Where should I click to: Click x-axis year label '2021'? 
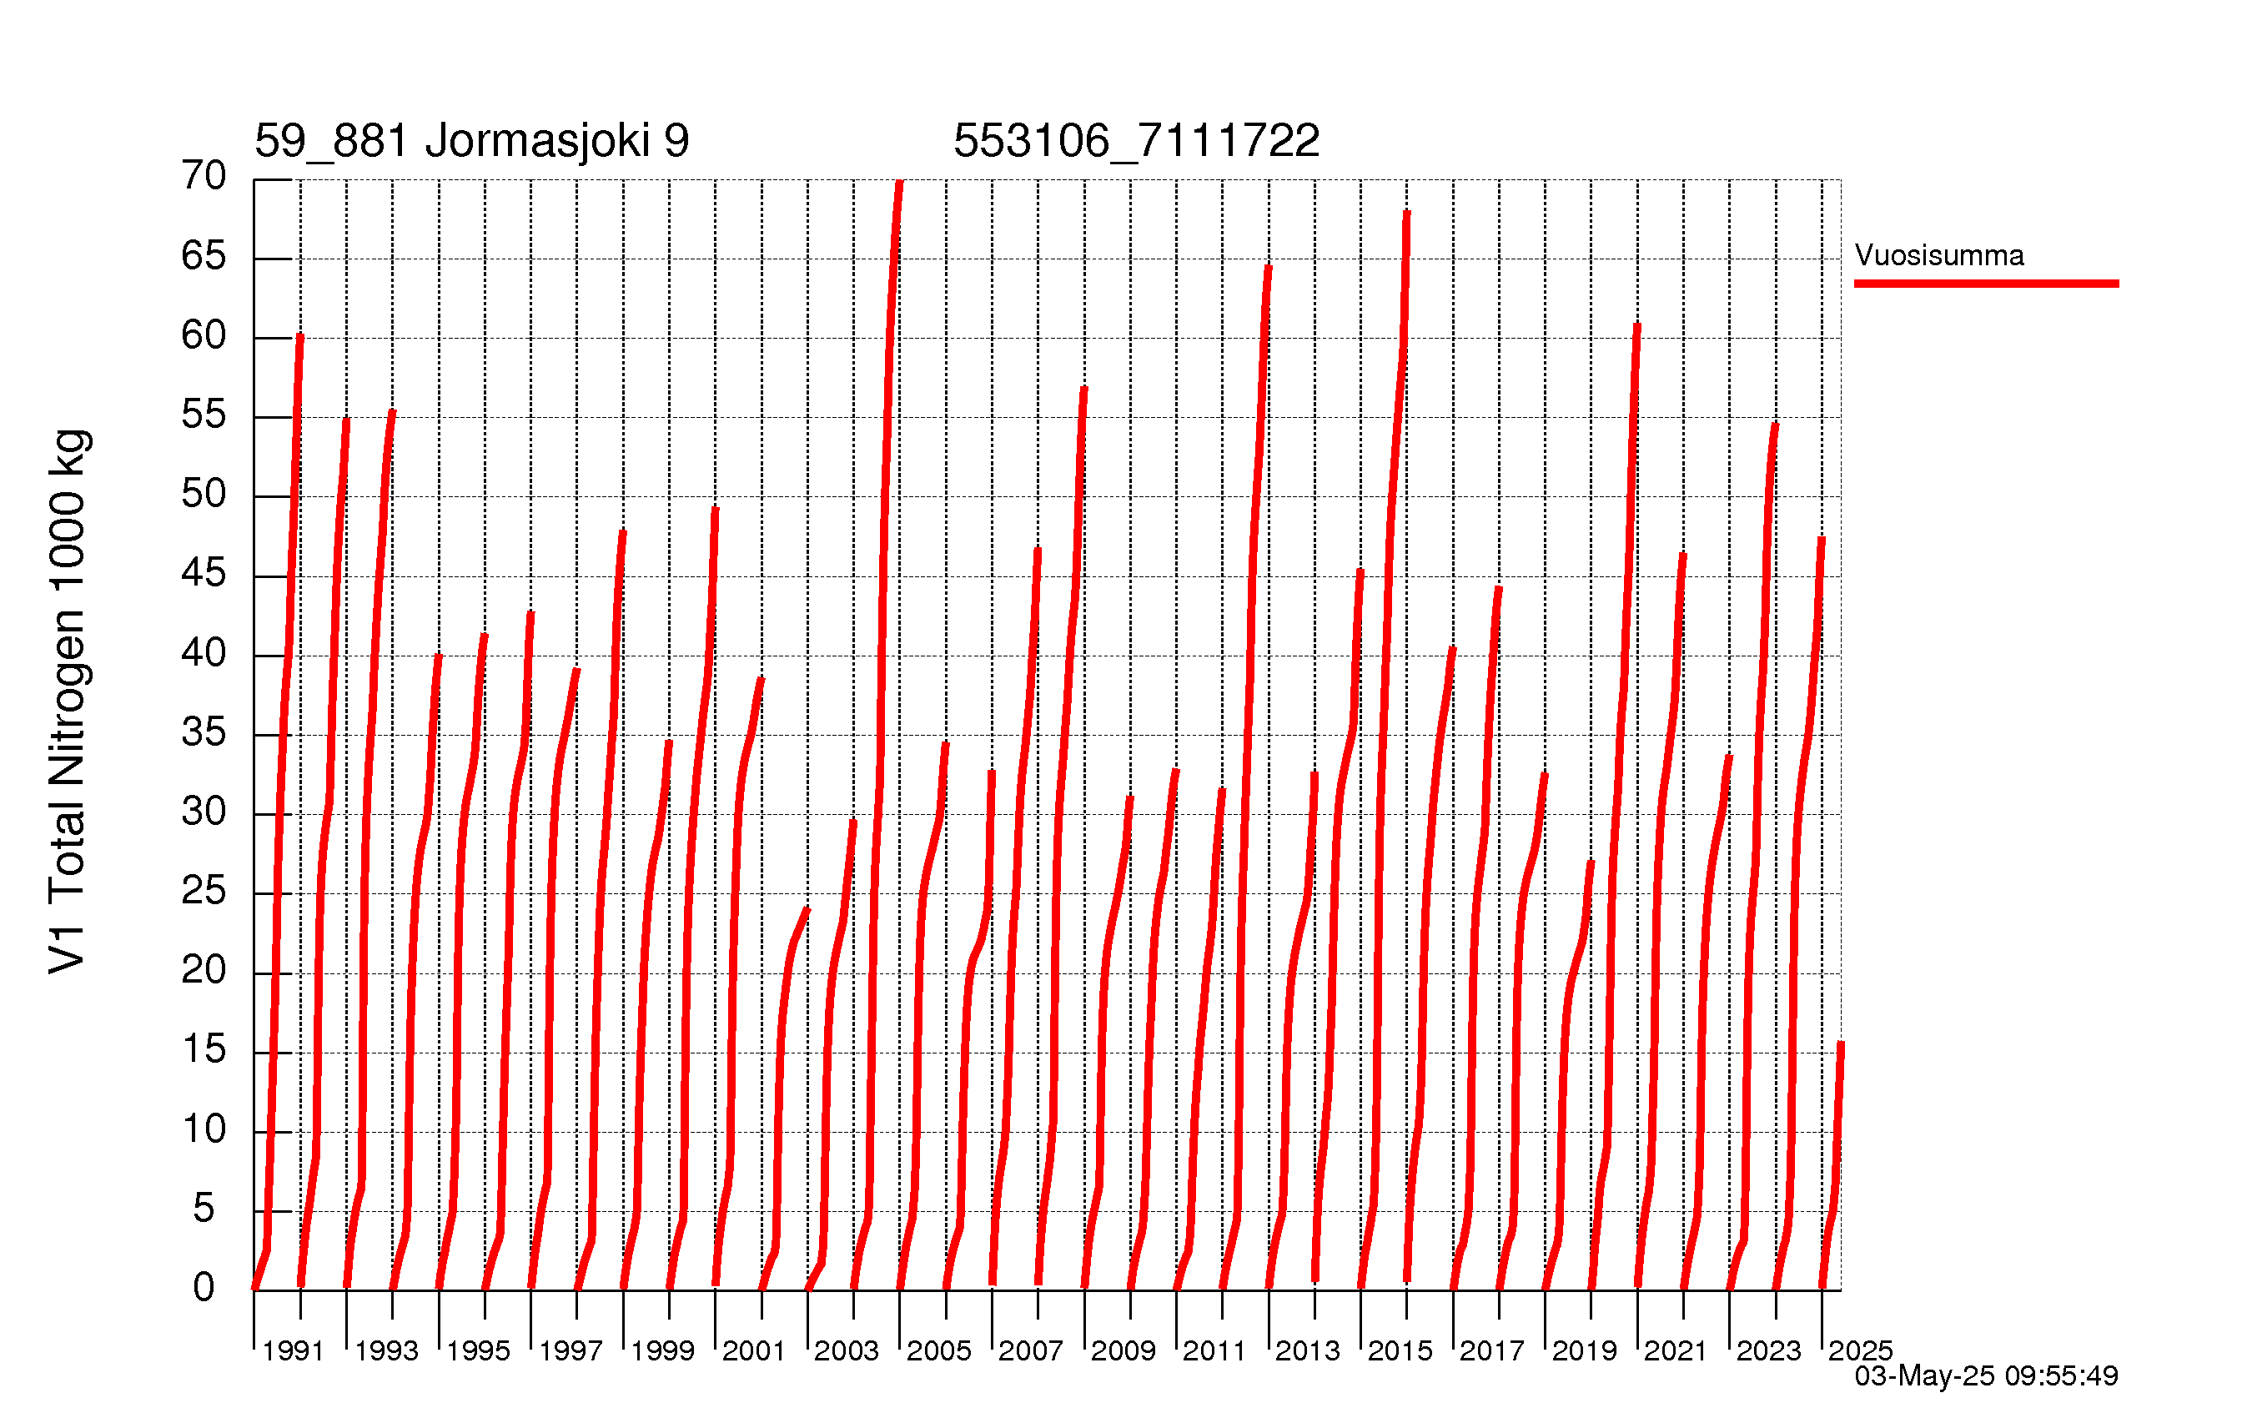(x=1676, y=1351)
